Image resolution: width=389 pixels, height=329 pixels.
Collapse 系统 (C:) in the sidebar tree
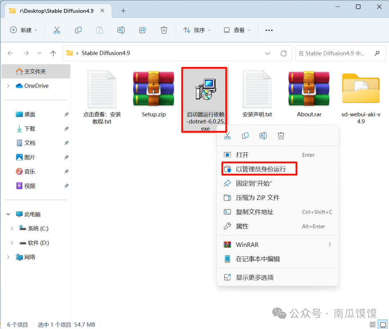pos(12,228)
